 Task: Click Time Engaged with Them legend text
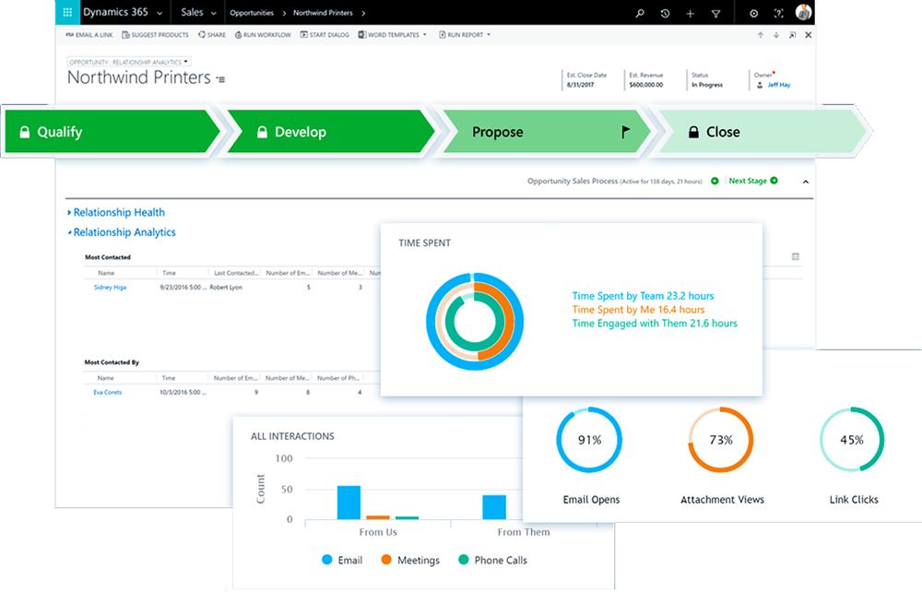[x=655, y=323]
